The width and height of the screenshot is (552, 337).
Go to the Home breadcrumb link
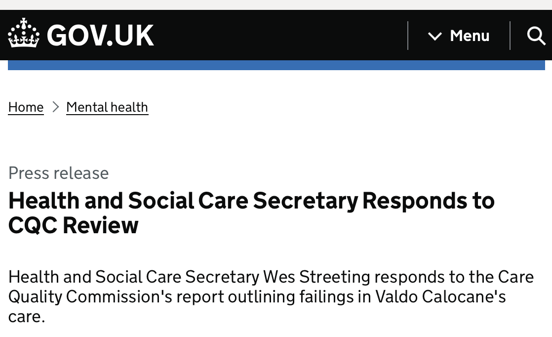26,107
